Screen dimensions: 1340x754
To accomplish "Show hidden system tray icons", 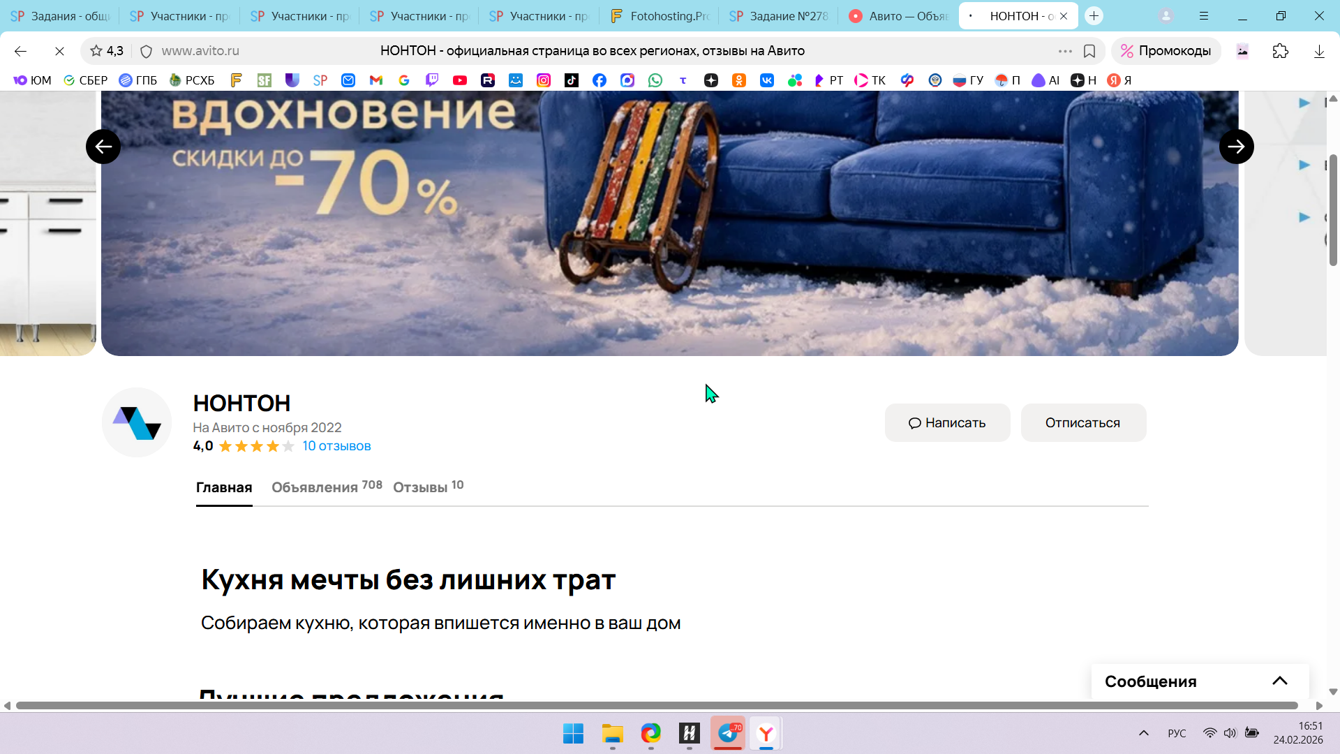I will (1143, 733).
